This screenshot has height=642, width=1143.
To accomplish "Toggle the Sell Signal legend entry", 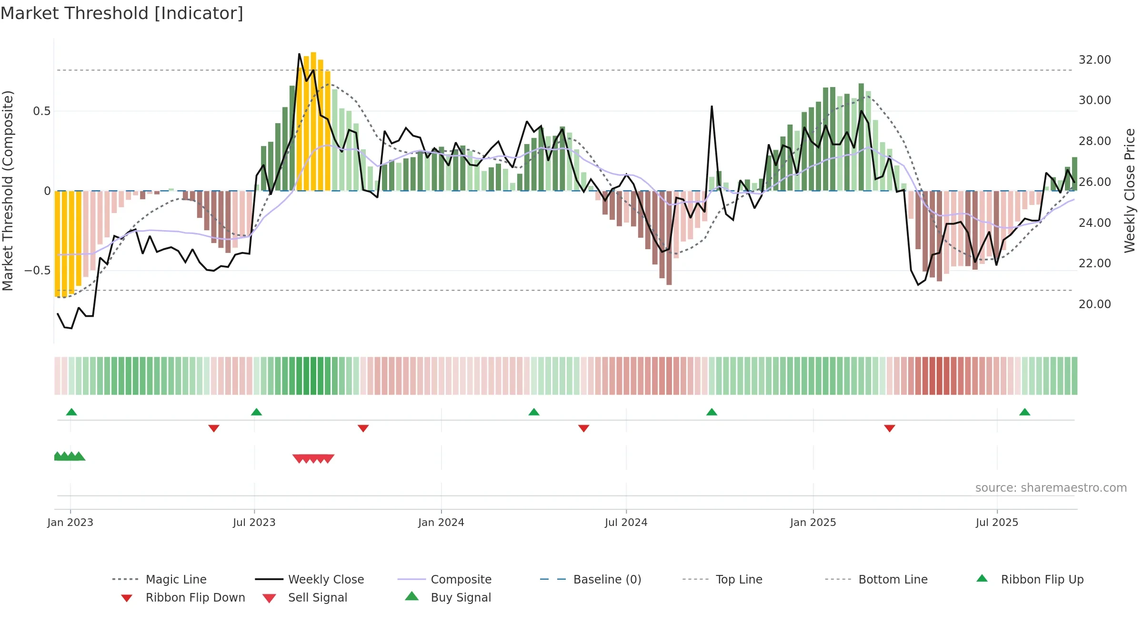I will [305, 597].
